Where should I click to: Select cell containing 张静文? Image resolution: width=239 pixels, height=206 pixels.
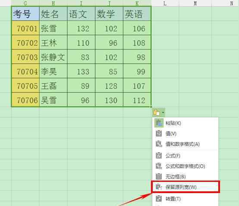(53, 57)
